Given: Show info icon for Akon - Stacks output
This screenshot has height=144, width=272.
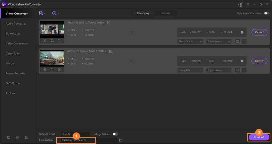Looking at the screenshot, I should 244,42.
